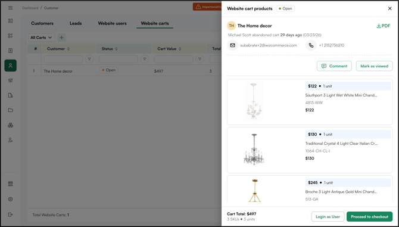Close the Website cart products panel
The width and height of the screenshot is (399, 227).
[389, 8]
